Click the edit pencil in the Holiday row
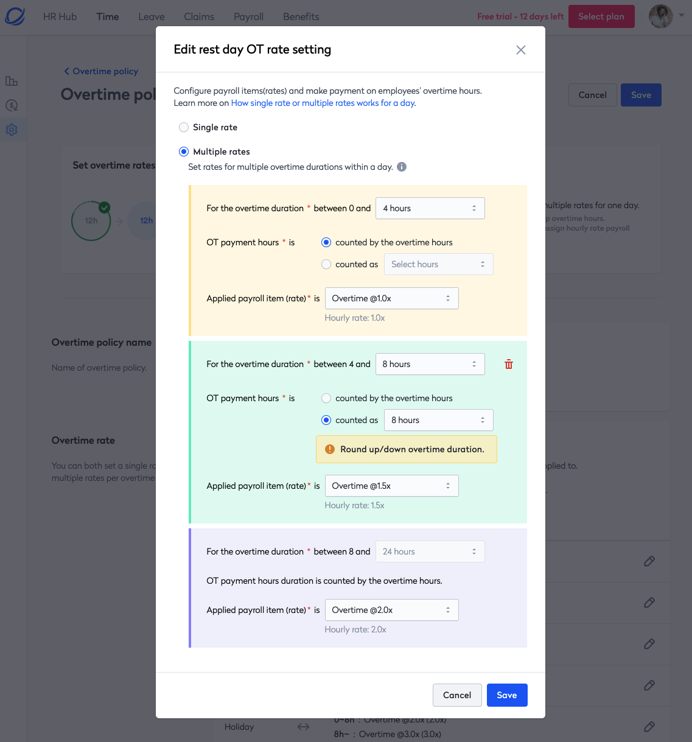Screen dimensions: 692x742 (649, 727)
